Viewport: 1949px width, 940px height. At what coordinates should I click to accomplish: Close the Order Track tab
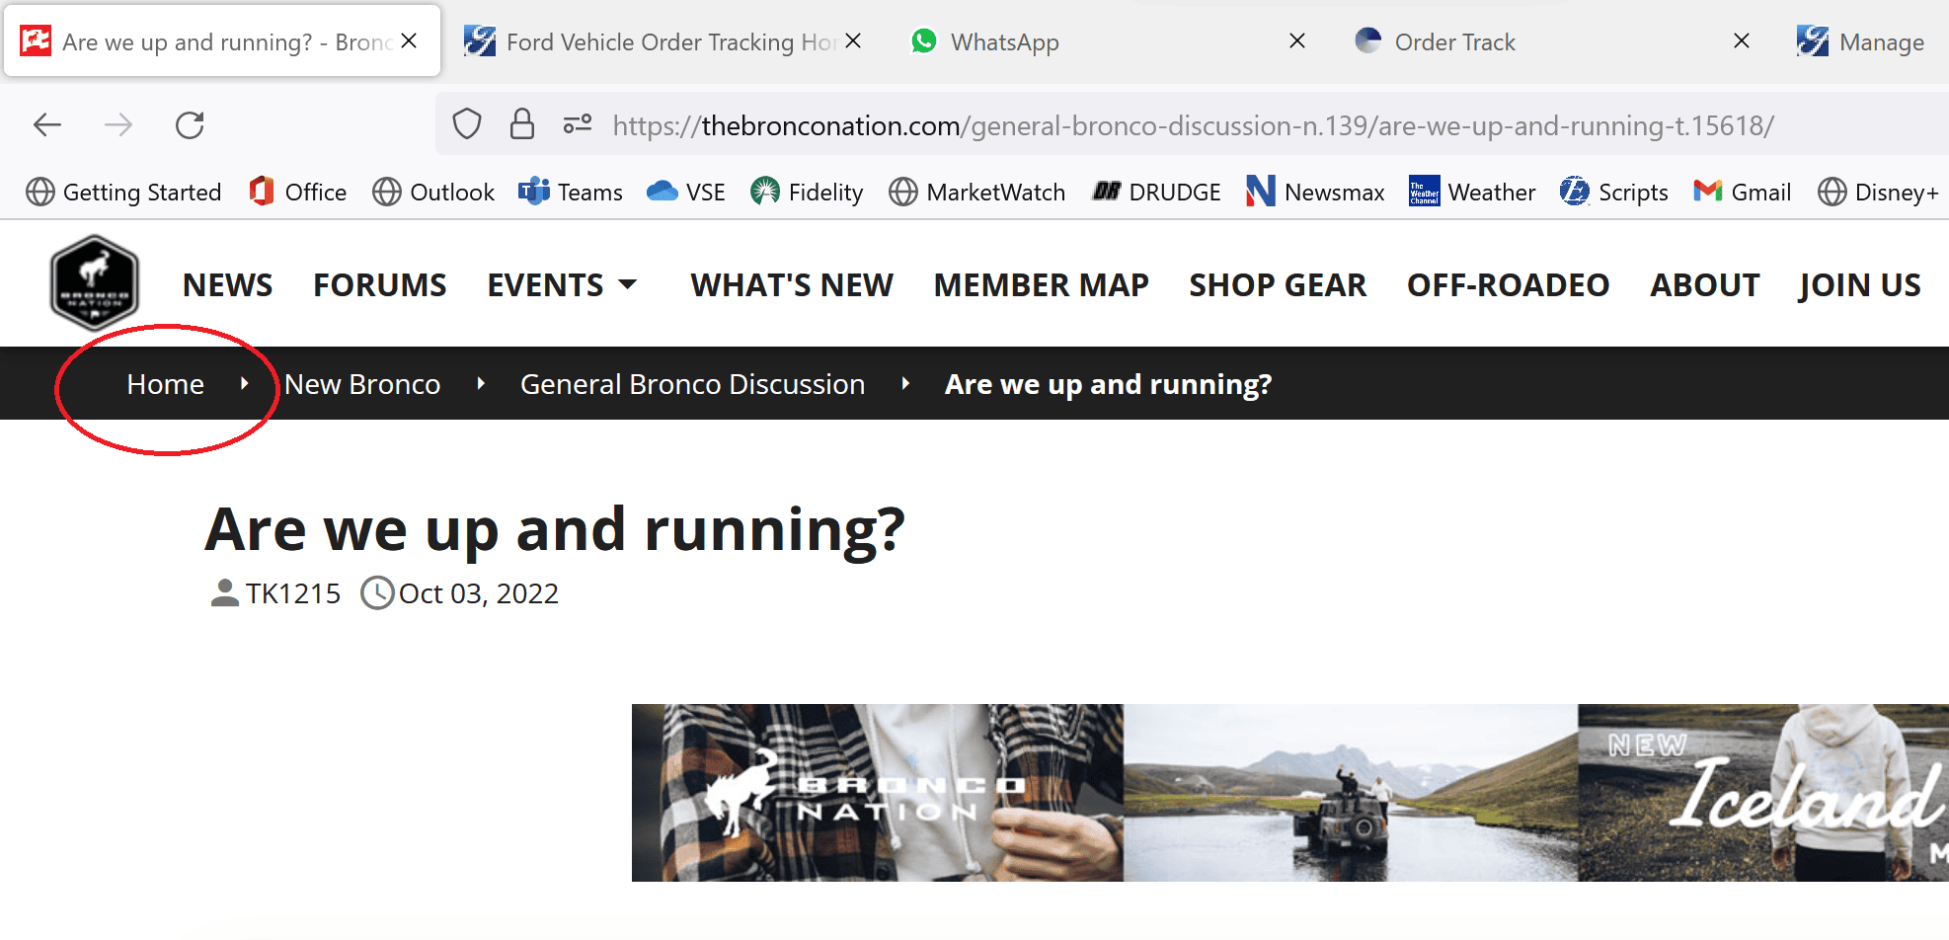(1742, 40)
